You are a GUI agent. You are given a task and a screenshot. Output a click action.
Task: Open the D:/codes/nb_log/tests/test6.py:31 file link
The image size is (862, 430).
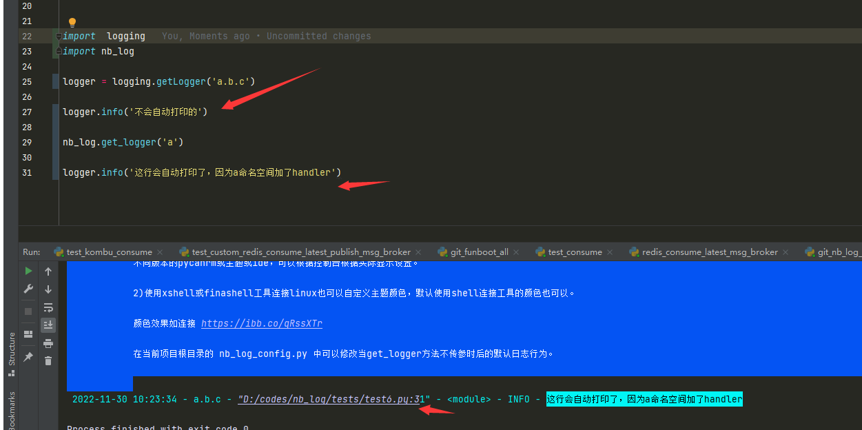[x=334, y=399]
